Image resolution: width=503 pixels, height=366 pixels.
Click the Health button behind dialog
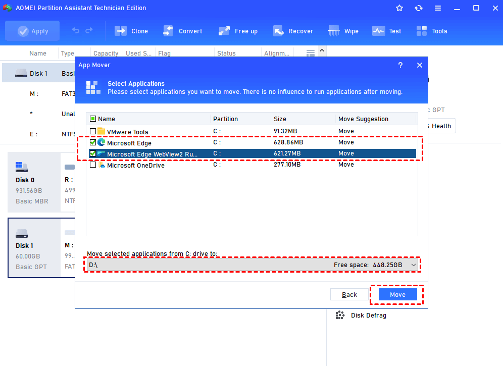(441, 126)
